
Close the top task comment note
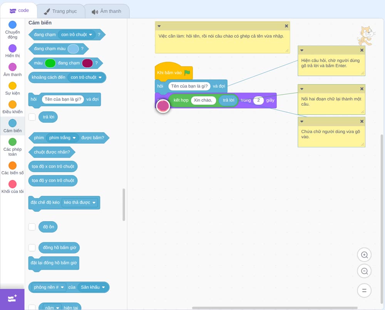[x=286, y=26]
